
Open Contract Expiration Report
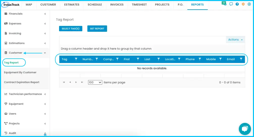22,82
